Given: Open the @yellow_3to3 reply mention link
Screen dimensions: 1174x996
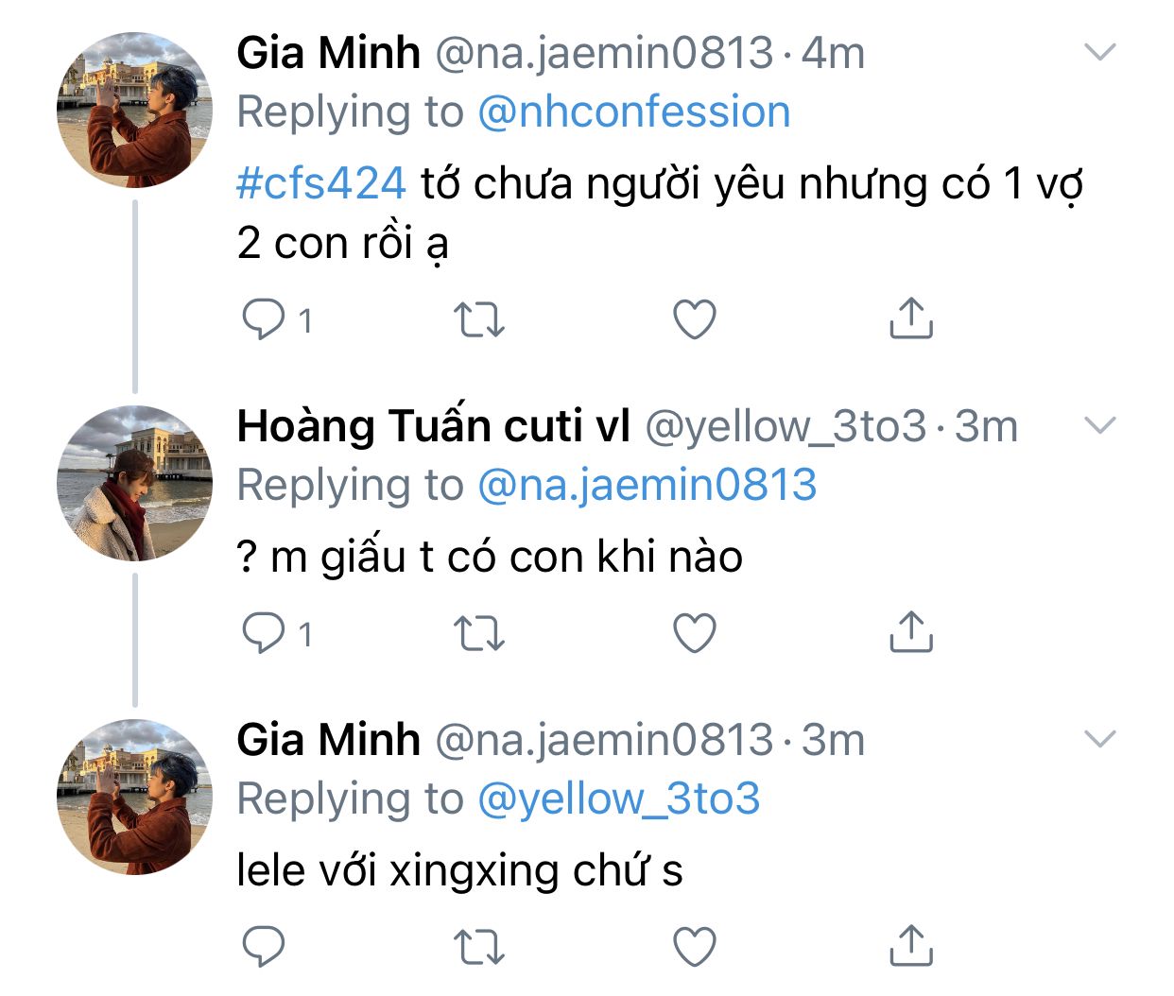Looking at the screenshot, I should tap(618, 799).
